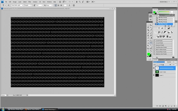The width and height of the screenshot is (178, 111).
Task: Select the Brush tool
Action: (x=151, y=33)
